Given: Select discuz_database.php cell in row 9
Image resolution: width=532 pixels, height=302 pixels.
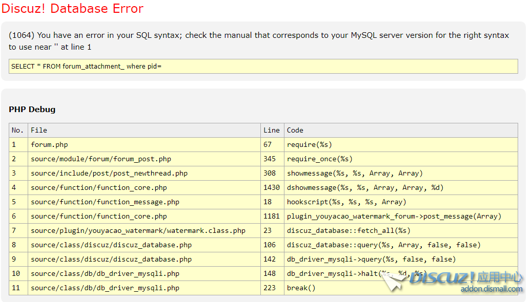Looking at the screenshot, I should [144, 260].
